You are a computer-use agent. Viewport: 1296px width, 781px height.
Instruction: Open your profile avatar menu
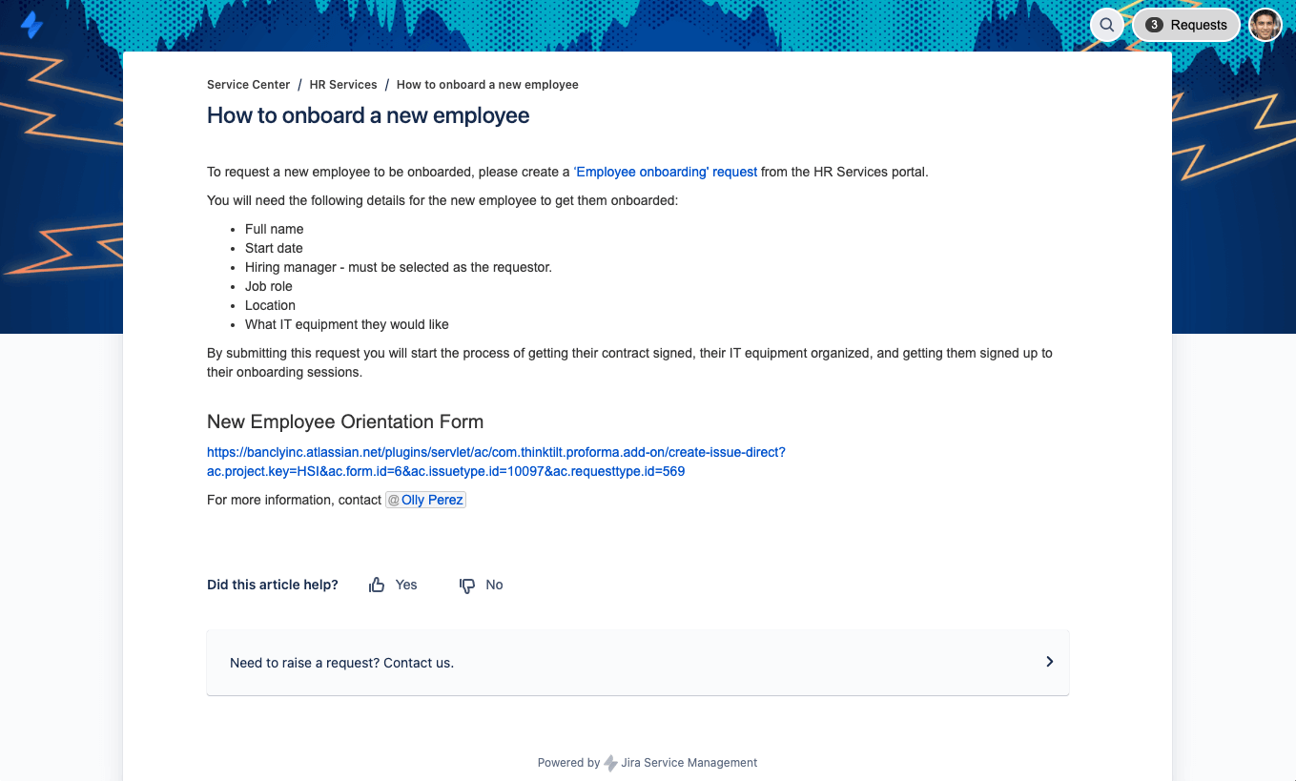click(x=1265, y=24)
